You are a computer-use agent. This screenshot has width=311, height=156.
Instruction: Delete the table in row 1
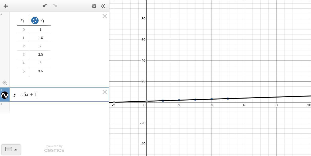click(105, 16)
